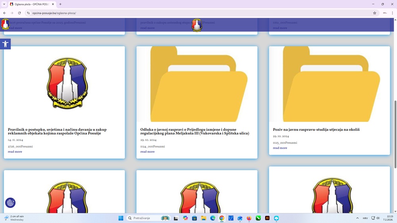Open File Explorer from the taskbar
397x223 pixels.
point(204,218)
